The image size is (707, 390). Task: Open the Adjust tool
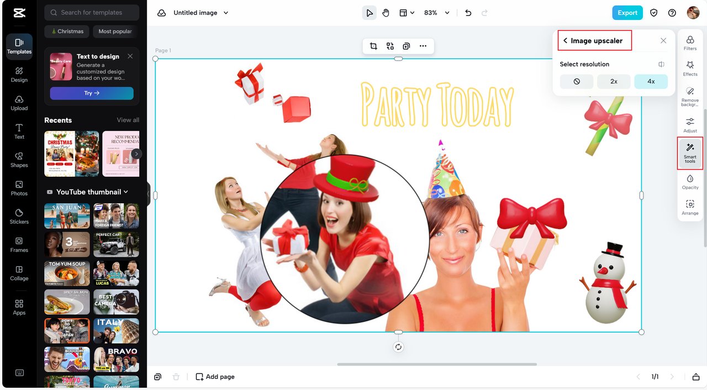pos(690,125)
